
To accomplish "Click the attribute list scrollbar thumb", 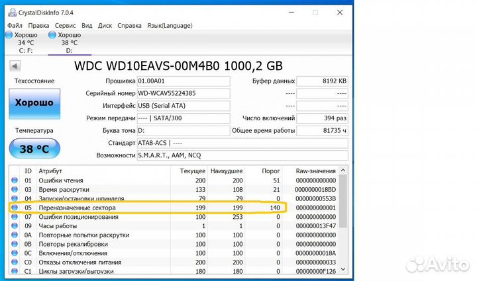I will coord(343,201).
